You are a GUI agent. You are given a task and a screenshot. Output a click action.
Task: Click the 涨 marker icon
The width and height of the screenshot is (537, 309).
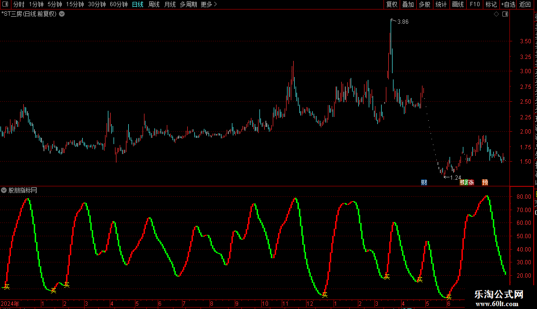471,182
